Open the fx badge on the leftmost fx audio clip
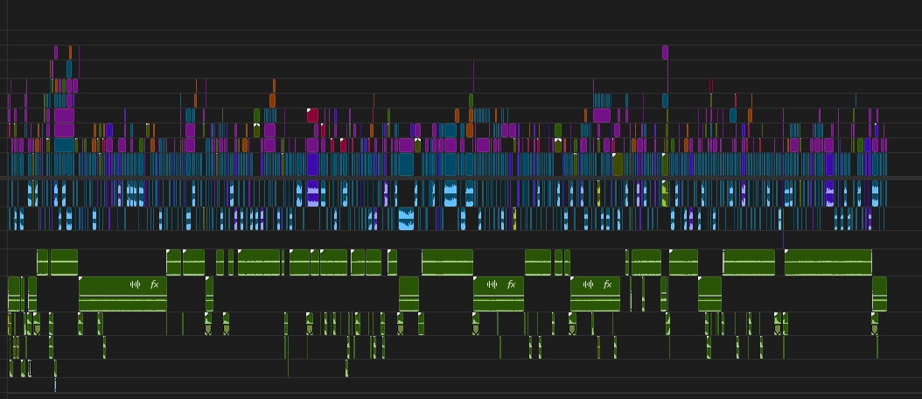Screen dimensions: 922x399 tap(155, 285)
